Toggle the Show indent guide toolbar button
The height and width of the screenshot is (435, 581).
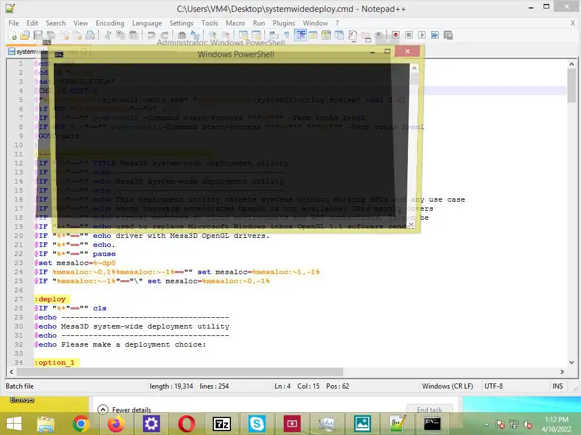[x=300, y=35]
